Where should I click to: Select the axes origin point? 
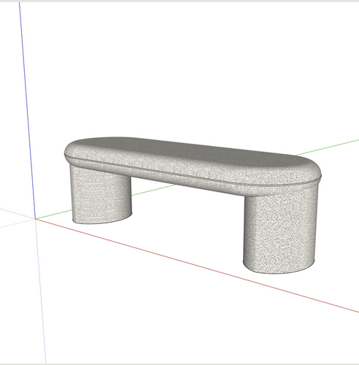[36, 219]
